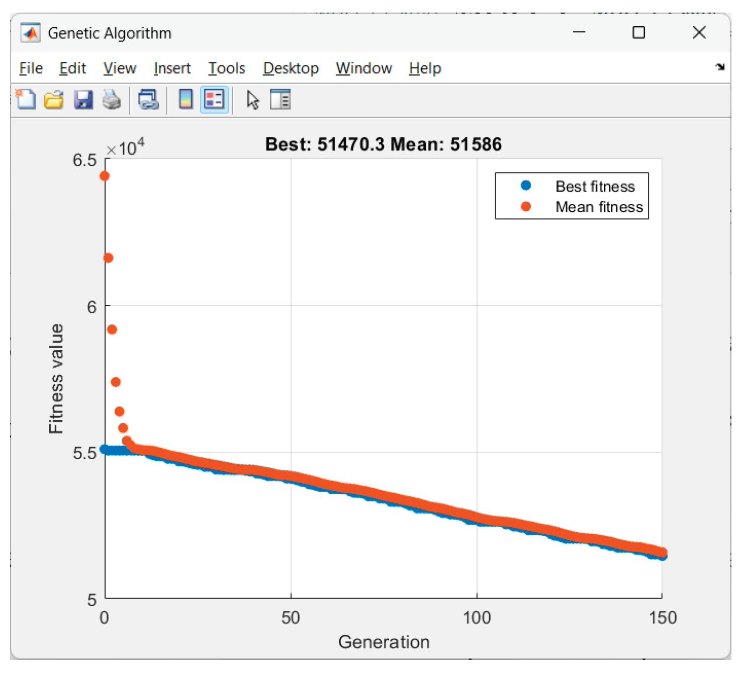Expand the Insert menu

click(172, 68)
